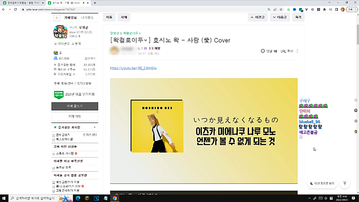Image resolution: width=359 pixels, height=202 pixels.
Task: Click the members count icon 401,538
Action: point(55,58)
